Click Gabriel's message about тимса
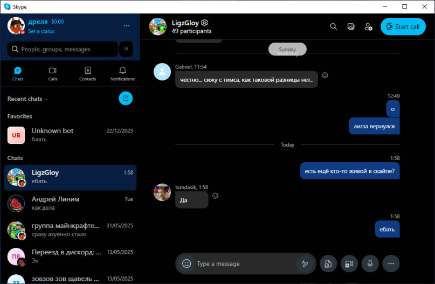 pyautogui.click(x=246, y=80)
